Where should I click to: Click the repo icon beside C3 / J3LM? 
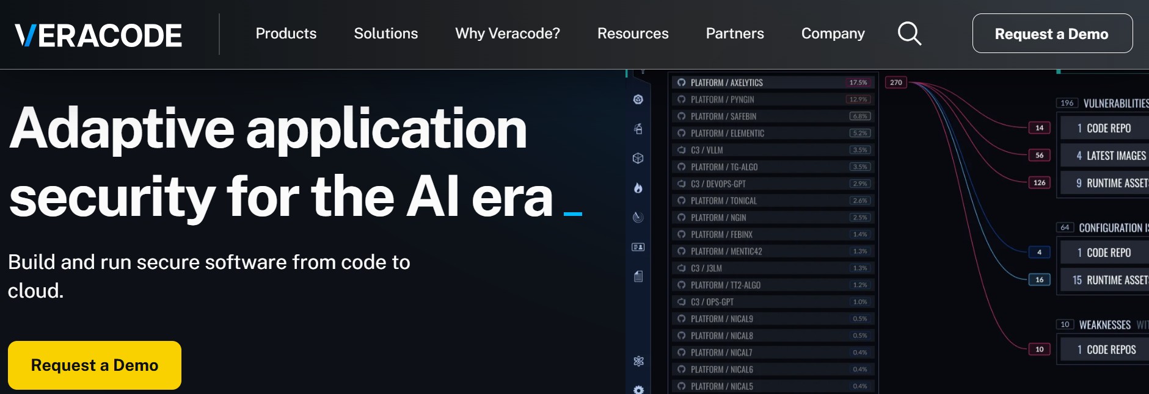[682, 268]
